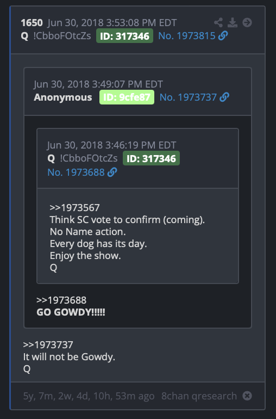This screenshot has width=276, height=419.
Task: Open post link No. 1973737
Action: pyautogui.click(x=188, y=97)
